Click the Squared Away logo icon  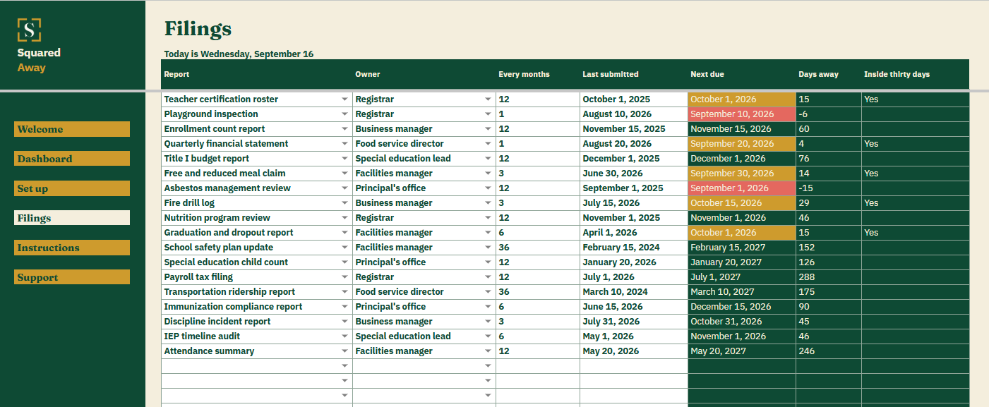29,30
